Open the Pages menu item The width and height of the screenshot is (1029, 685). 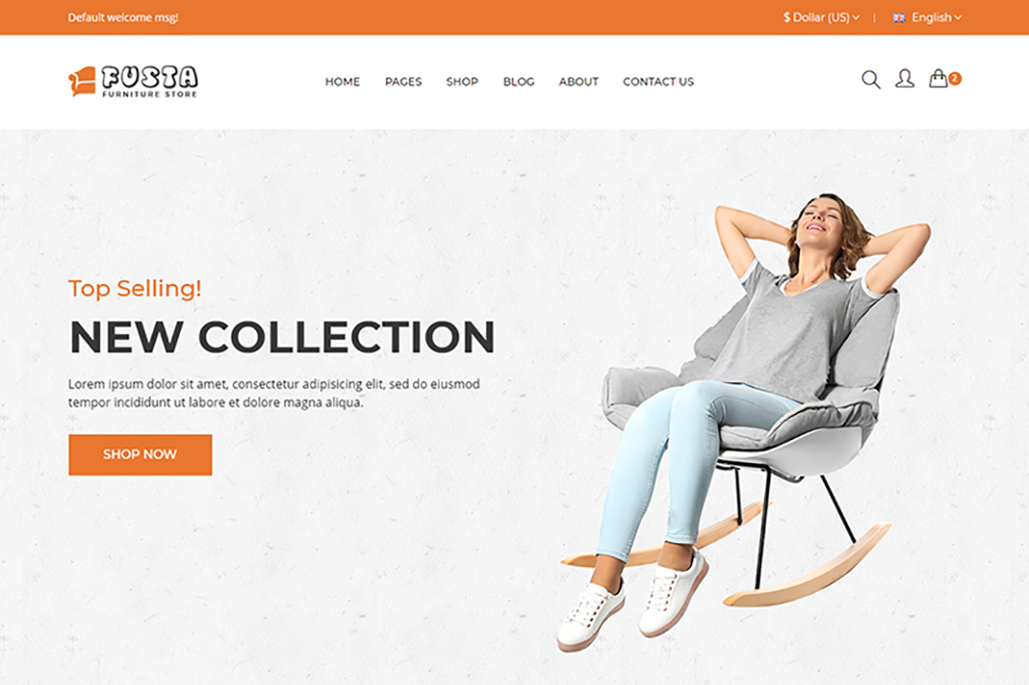coord(404,82)
